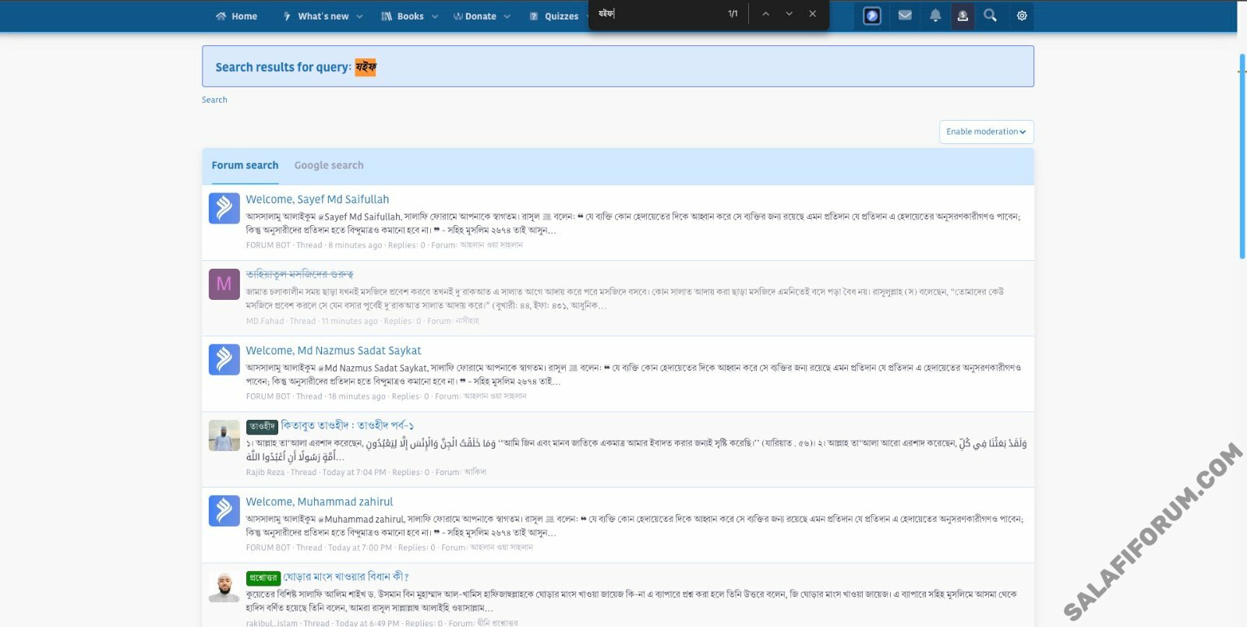Click the donation tray icon in navbar
Screen dimensions: 1247x627
pos(963,16)
